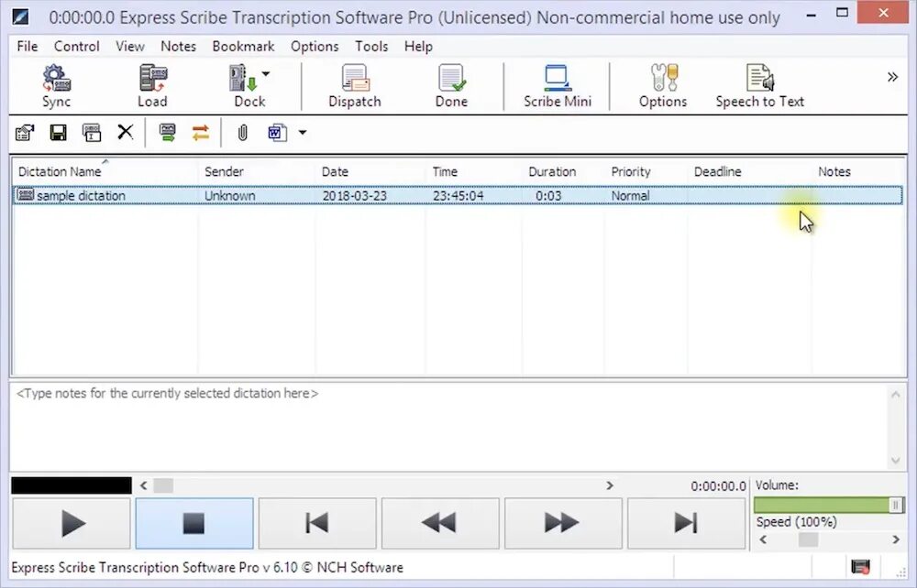Open the Notes menu
The width and height of the screenshot is (917, 588).
pyautogui.click(x=179, y=46)
